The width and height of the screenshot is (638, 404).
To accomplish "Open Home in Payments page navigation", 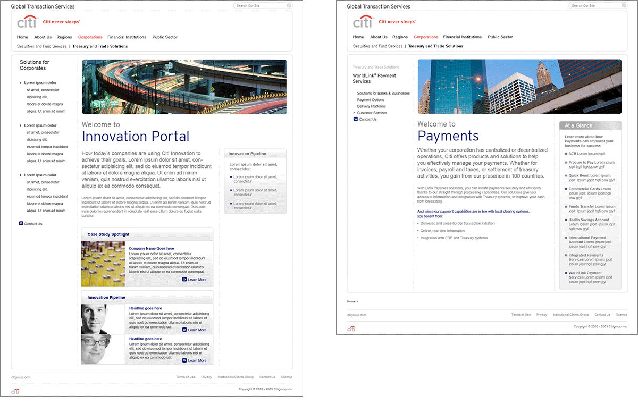I will [x=358, y=37].
